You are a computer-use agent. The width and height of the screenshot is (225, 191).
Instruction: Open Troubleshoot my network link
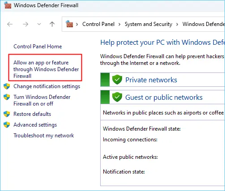[x=44, y=136]
